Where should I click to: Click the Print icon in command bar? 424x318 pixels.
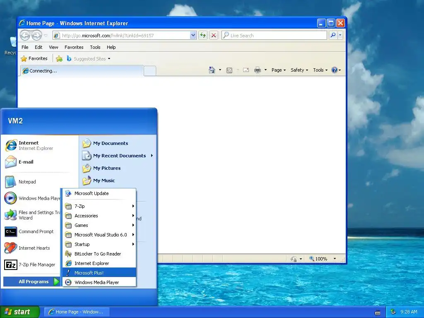click(x=258, y=70)
